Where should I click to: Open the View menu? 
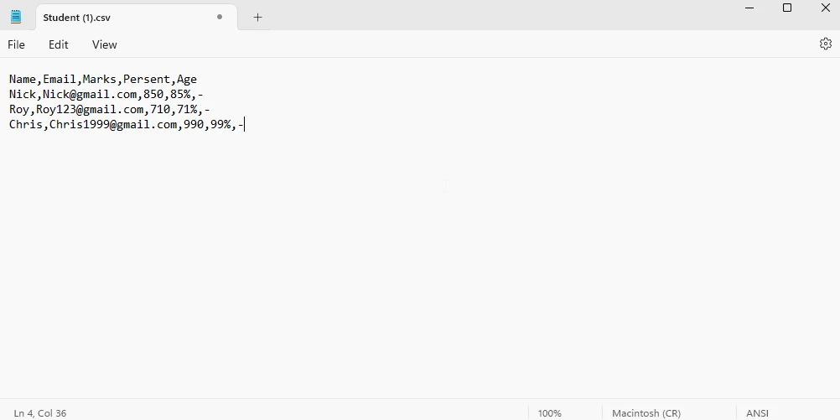click(105, 44)
